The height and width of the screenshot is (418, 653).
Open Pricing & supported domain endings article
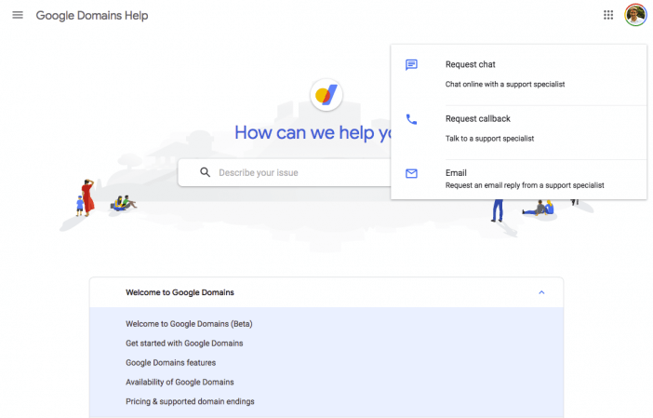(x=190, y=401)
